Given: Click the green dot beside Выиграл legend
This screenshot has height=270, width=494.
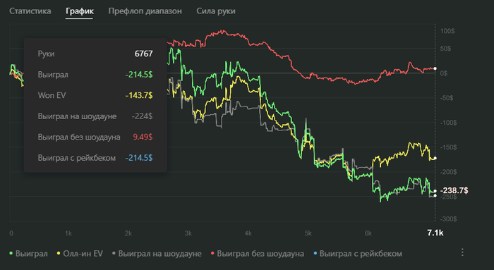Looking at the screenshot, I should pyautogui.click(x=11, y=253).
